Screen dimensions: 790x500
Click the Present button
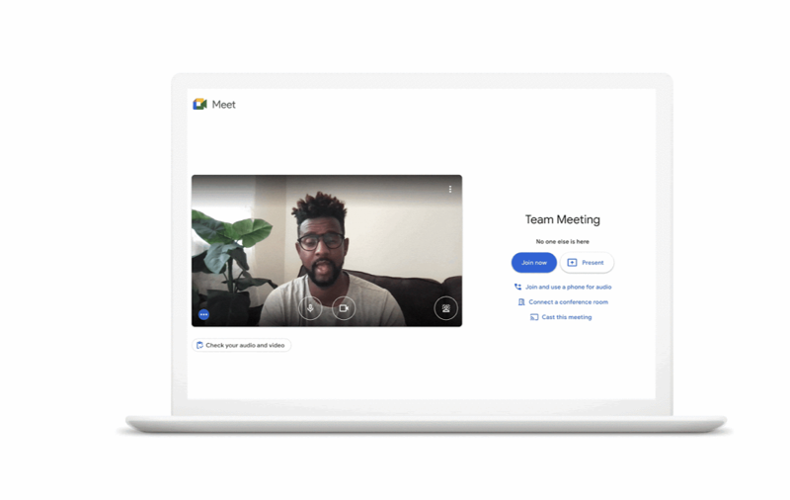[587, 263]
